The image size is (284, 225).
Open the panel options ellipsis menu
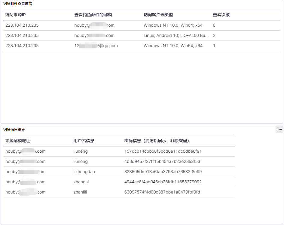[x=279, y=130]
